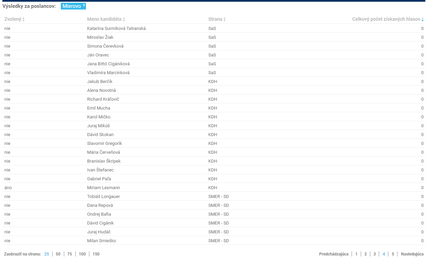Select candidate Katarína Surmíková Tatranská
The image size is (427, 265).
click(117, 29)
